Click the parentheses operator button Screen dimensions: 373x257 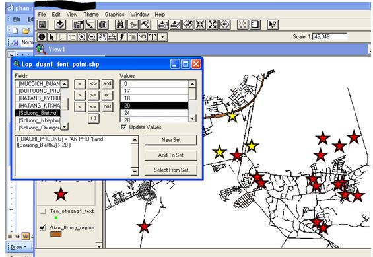pyautogui.click(x=94, y=118)
